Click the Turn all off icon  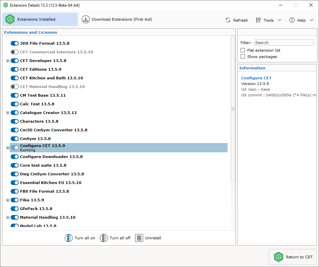coord(104,238)
